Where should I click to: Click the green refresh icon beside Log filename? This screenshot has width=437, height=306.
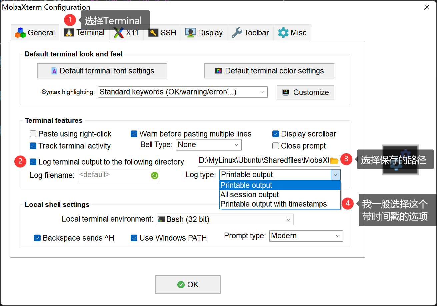(x=154, y=176)
